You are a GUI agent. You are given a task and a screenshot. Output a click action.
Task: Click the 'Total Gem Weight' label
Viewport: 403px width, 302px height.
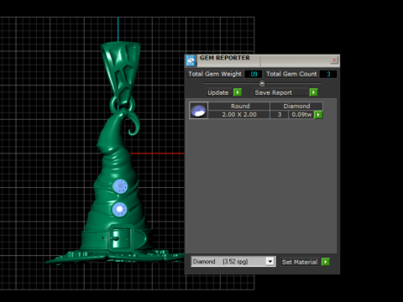click(x=215, y=74)
